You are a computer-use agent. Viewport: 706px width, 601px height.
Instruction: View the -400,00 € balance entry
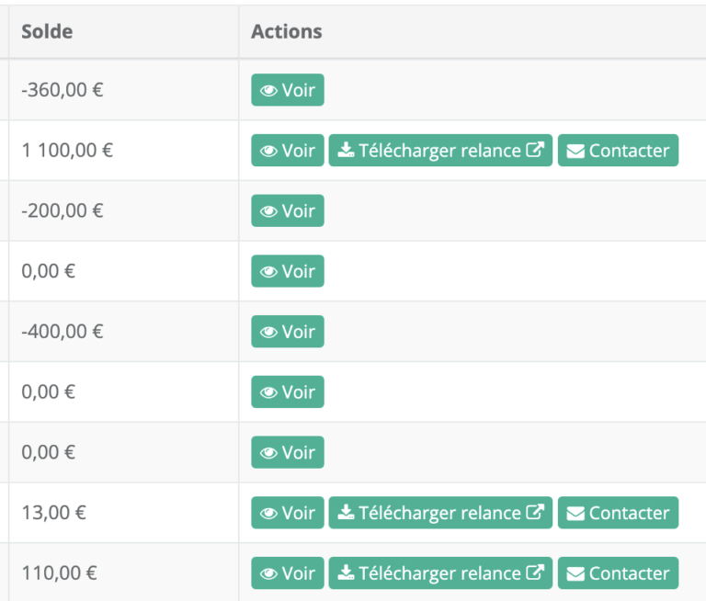click(x=287, y=332)
